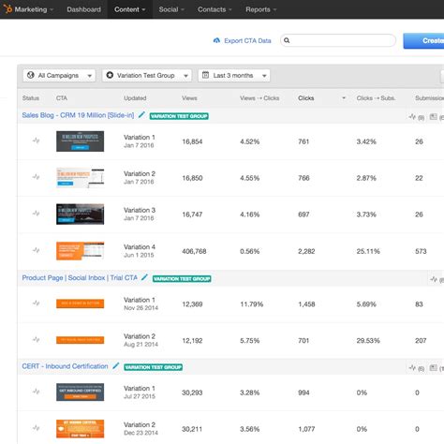Sort by the Updated column header
Screen dimensions: 444x444
135,98
